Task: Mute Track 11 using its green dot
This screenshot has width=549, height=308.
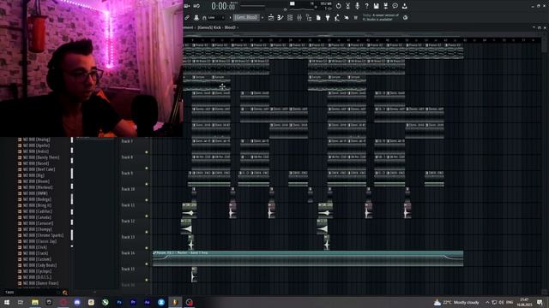Action: 147,216
